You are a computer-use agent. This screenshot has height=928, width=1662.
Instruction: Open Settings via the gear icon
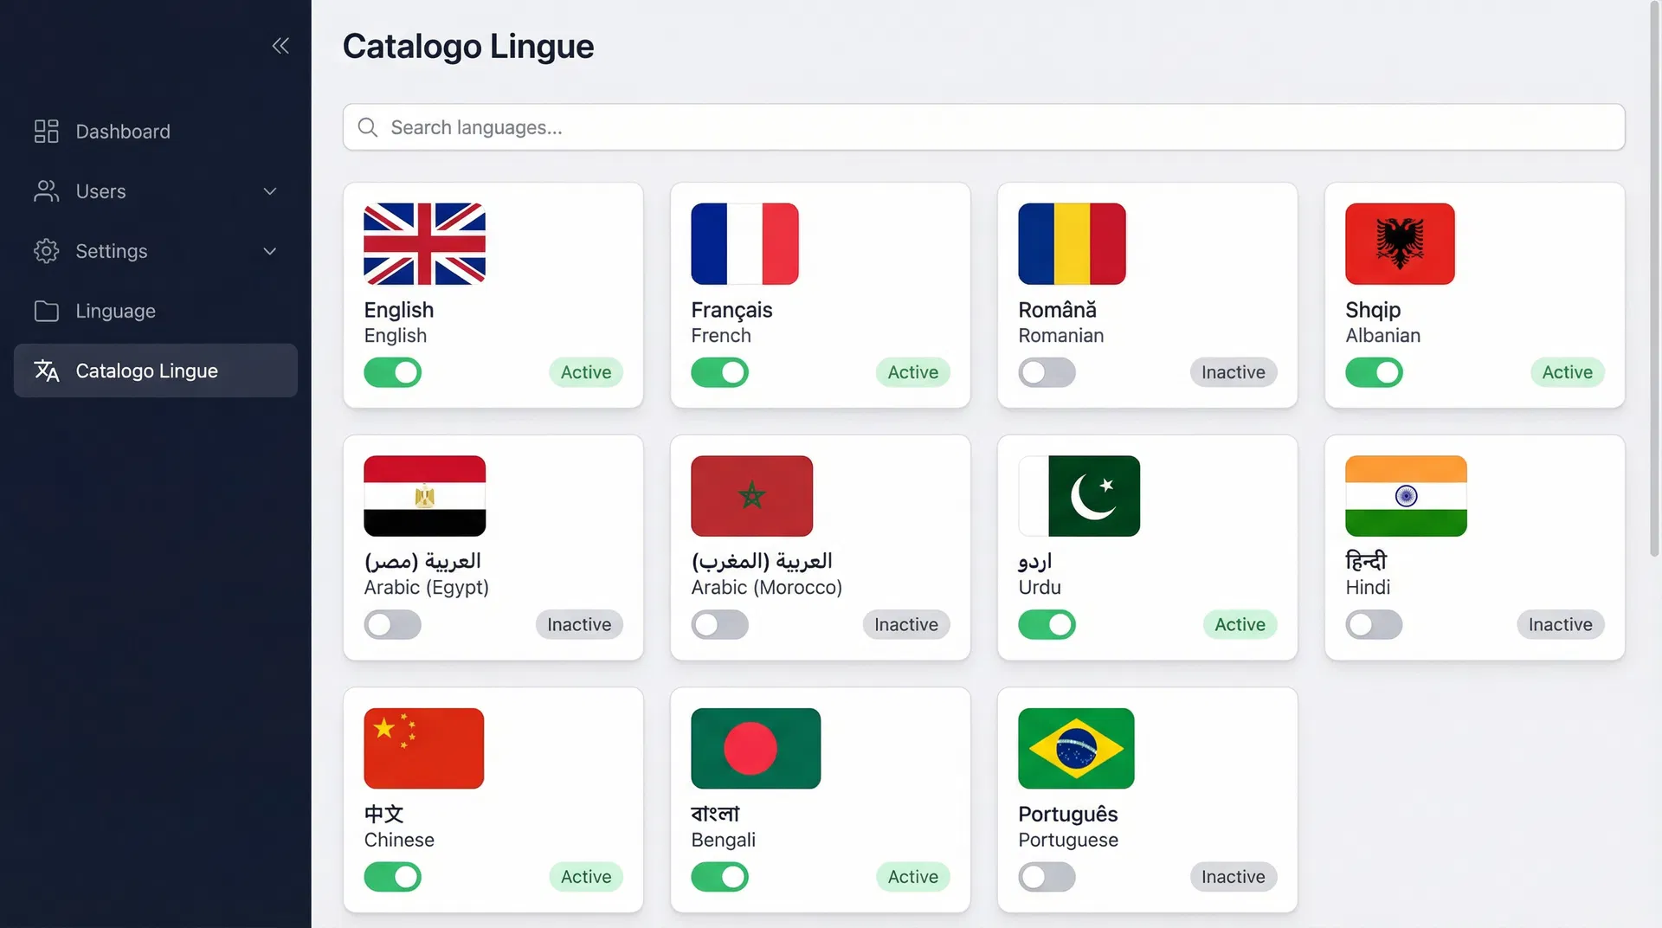click(x=45, y=251)
